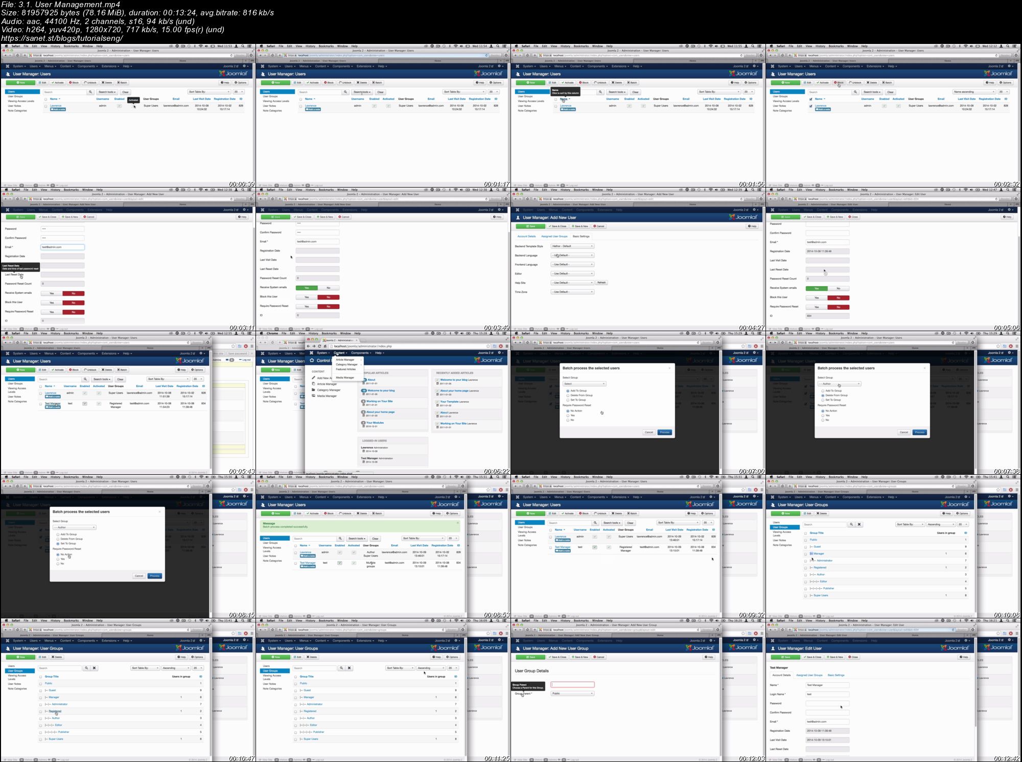
Task: Click the Options gear button in the 00:00:39 frame
Action: tap(241, 82)
